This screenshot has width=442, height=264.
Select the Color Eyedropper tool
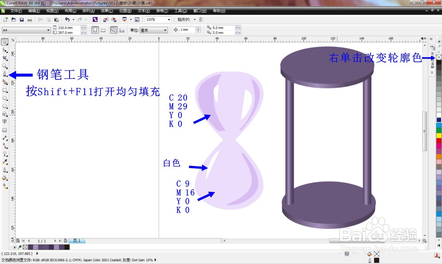pyautogui.click(x=4, y=162)
